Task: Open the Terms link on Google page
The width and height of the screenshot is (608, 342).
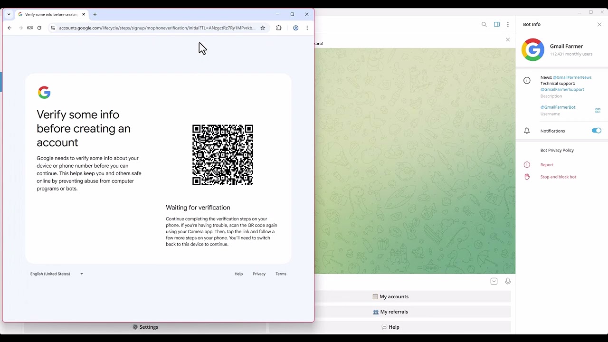Action: click(x=281, y=274)
